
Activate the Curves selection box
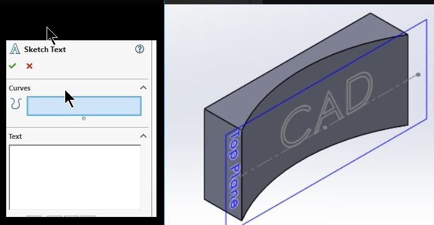(x=84, y=106)
